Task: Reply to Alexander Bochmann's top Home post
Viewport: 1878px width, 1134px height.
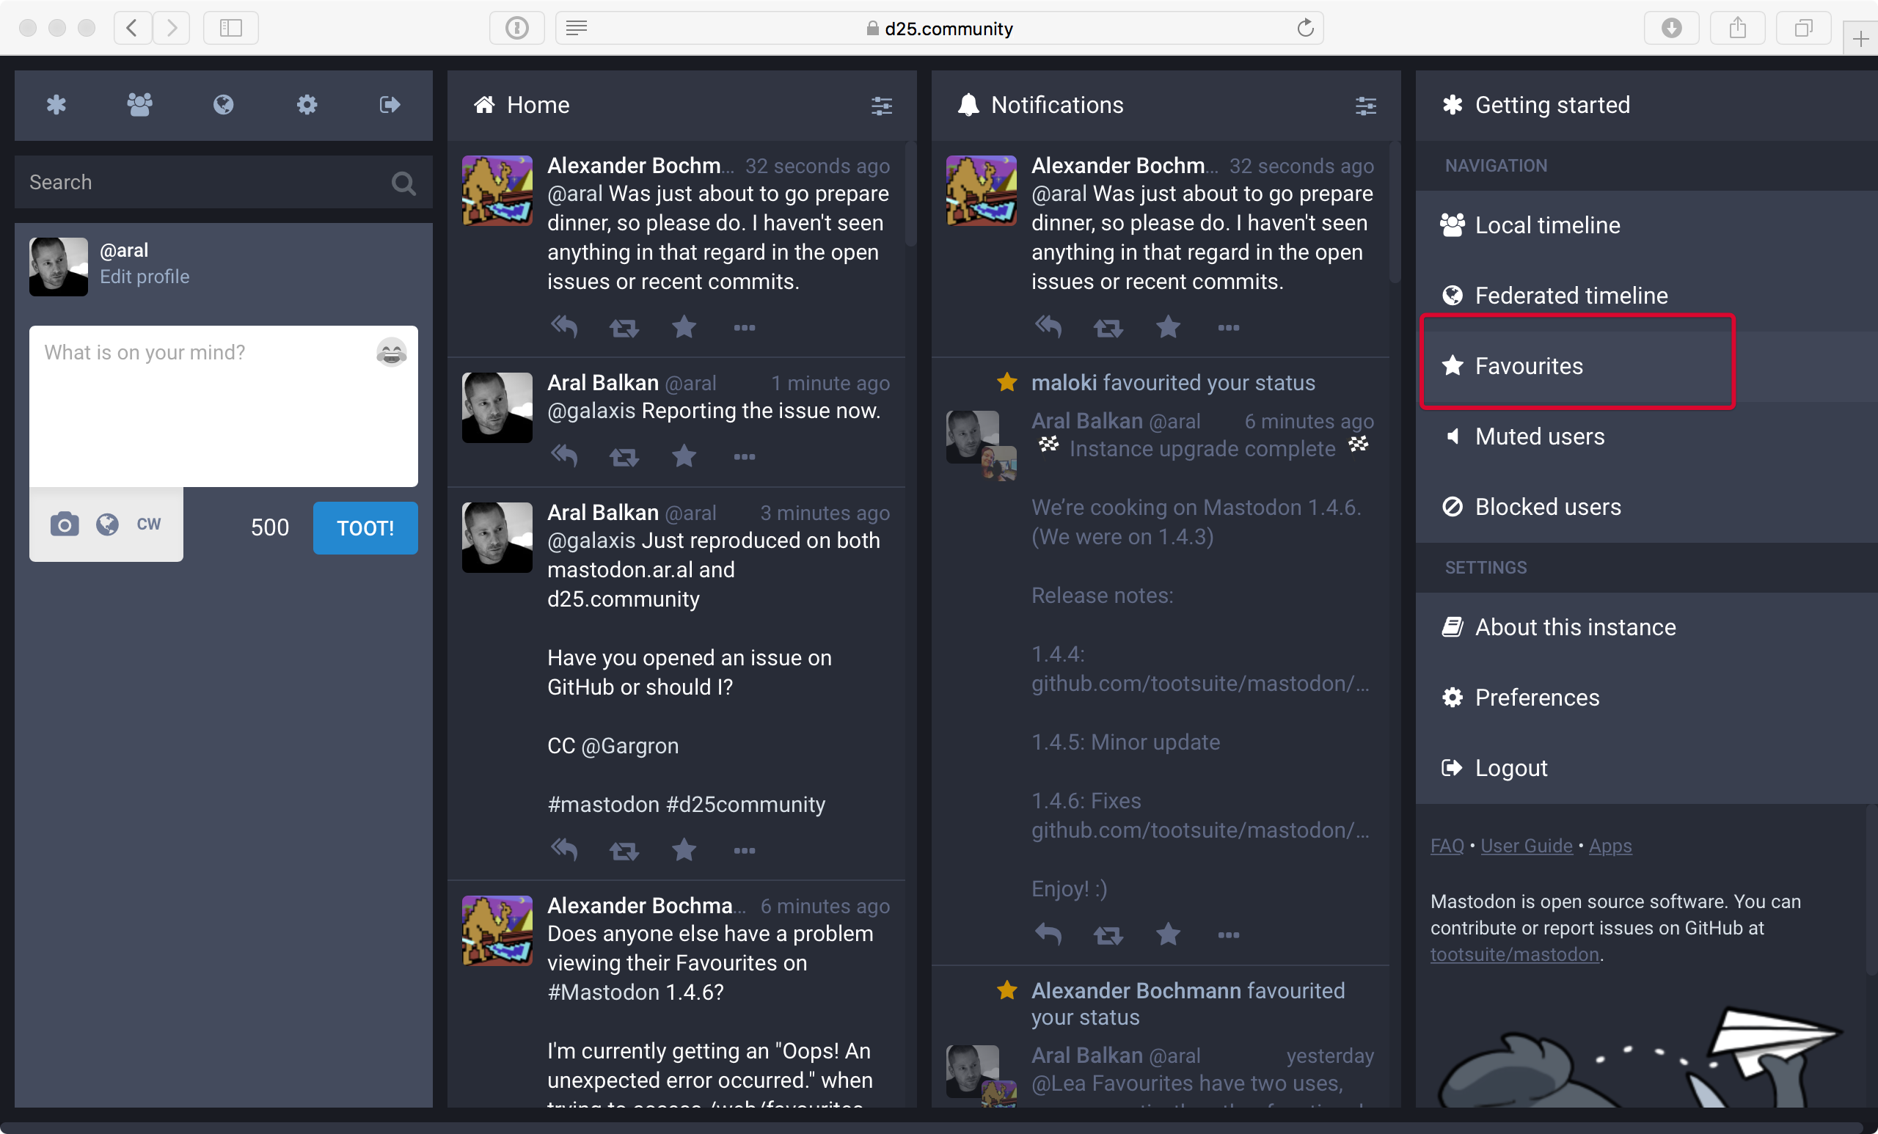Action: (564, 327)
